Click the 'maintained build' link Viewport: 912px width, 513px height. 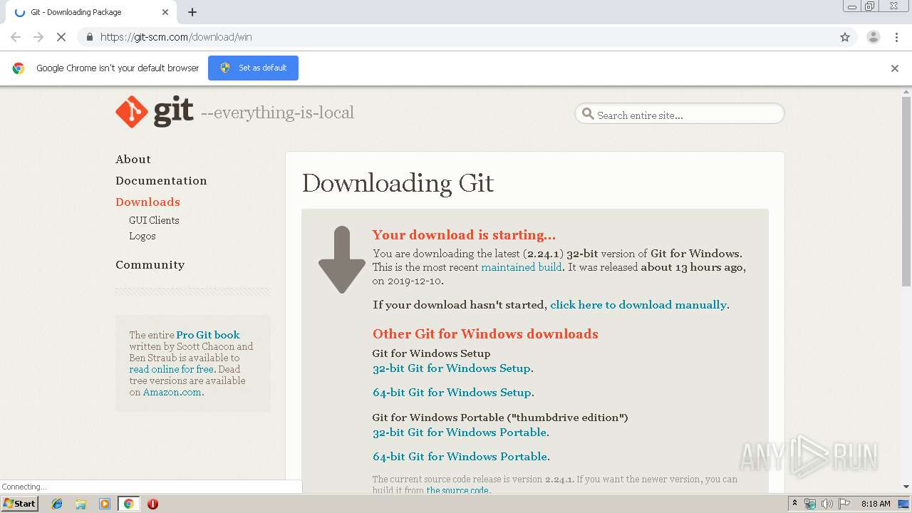[522, 267]
